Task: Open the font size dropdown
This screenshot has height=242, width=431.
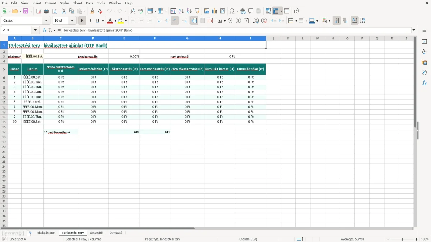Action: point(72,21)
